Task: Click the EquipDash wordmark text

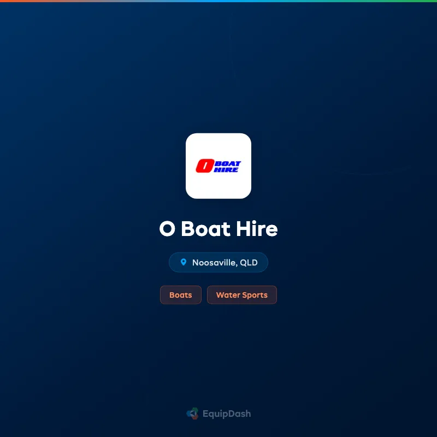Action: [x=227, y=414]
